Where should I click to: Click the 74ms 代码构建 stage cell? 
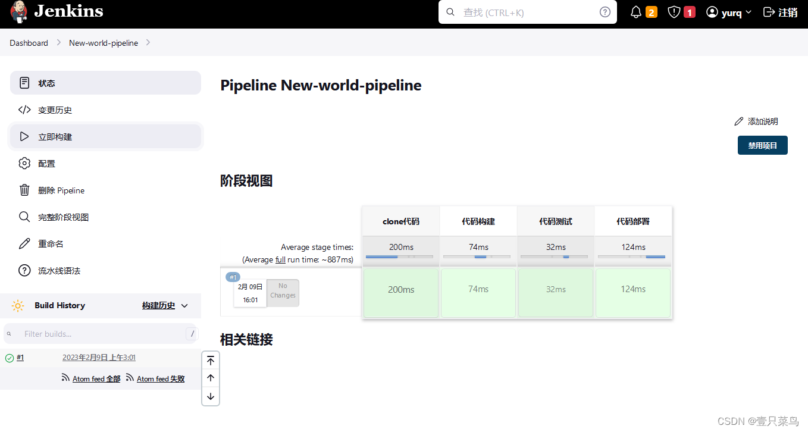[x=478, y=293]
